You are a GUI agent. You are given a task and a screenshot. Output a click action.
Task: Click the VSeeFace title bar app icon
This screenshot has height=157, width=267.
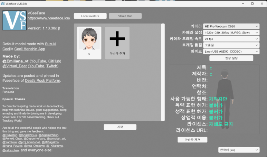[x=3, y=3]
